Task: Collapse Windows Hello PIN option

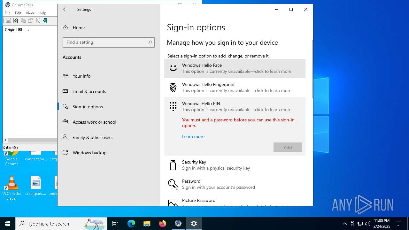Action: point(235,106)
